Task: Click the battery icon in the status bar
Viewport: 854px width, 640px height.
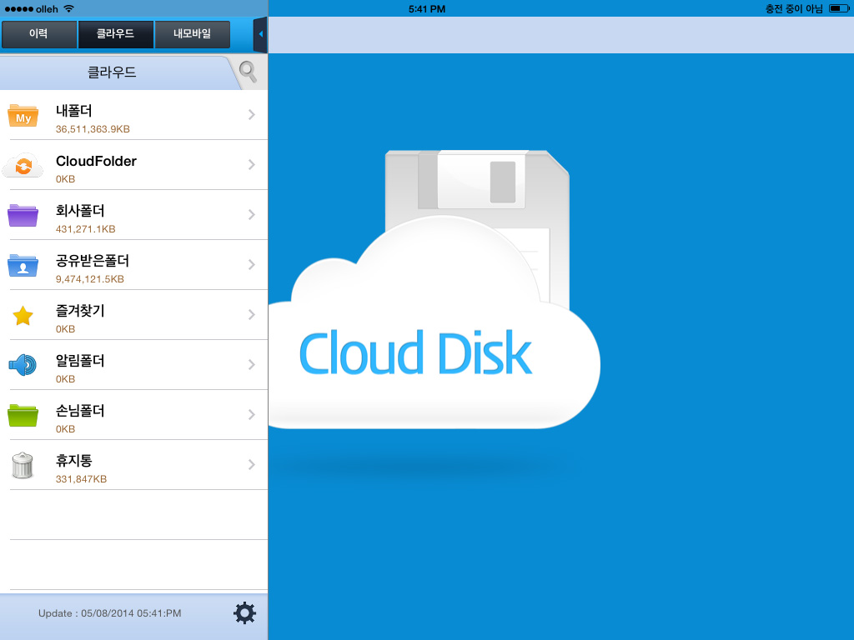Action: [839, 8]
